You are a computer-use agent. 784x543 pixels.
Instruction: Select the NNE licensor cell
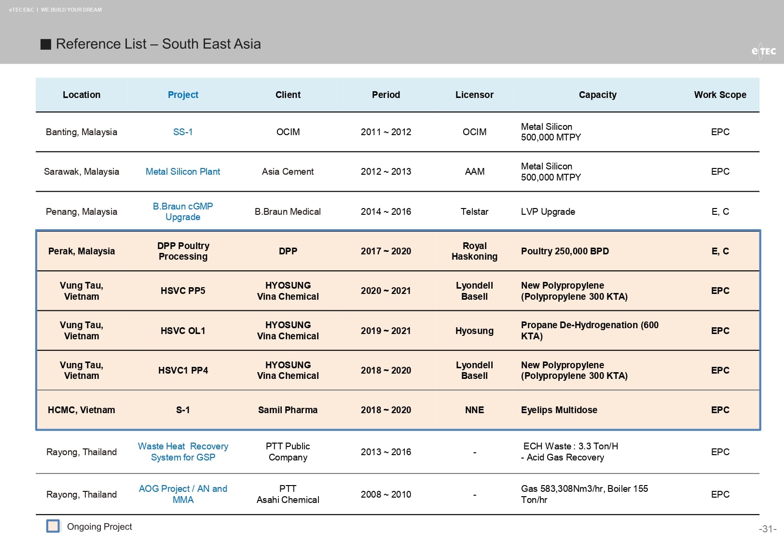click(x=474, y=410)
